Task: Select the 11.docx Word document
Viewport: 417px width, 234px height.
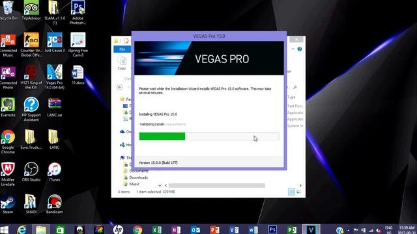Action: click(x=78, y=75)
